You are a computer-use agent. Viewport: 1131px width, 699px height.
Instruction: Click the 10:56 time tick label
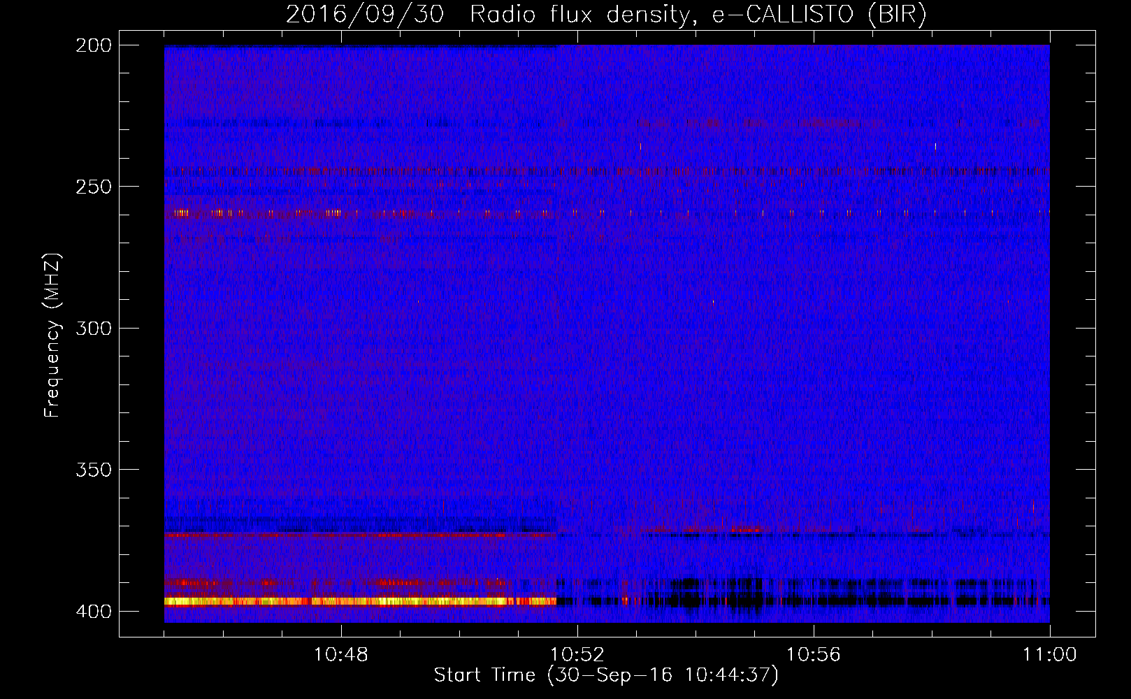[x=814, y=655]
